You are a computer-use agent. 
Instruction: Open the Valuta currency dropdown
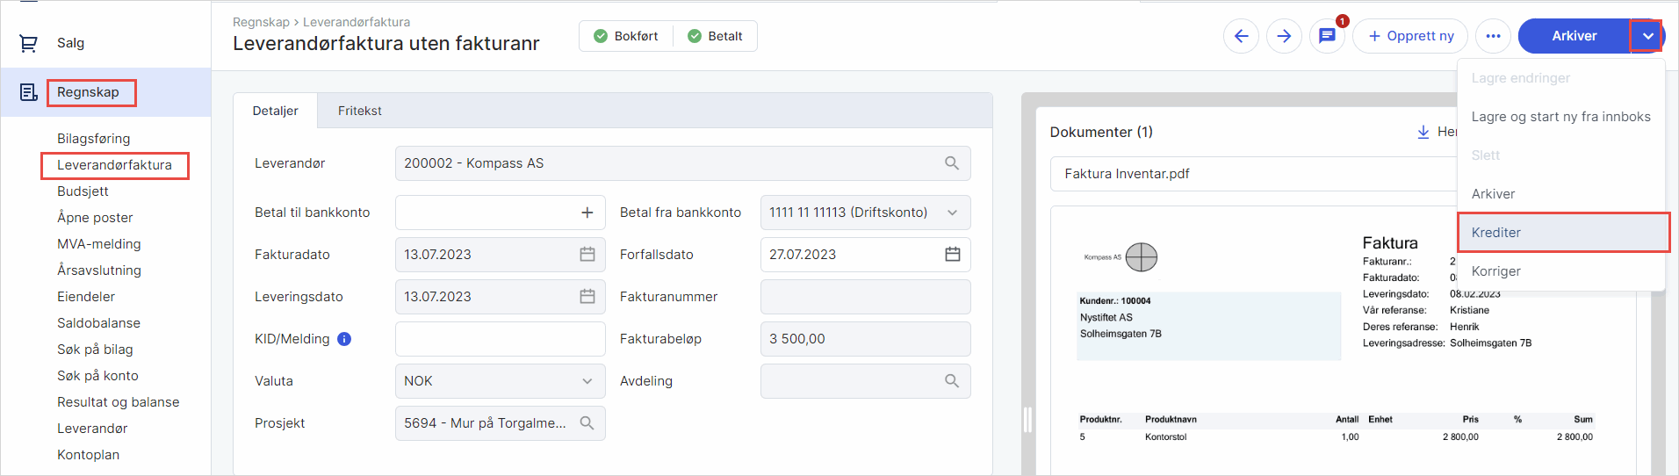[x=587, y=381]
